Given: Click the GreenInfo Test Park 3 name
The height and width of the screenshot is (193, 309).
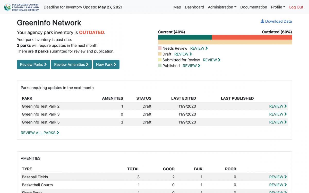Looking at the screenshot, I should (x=41, y=114).
